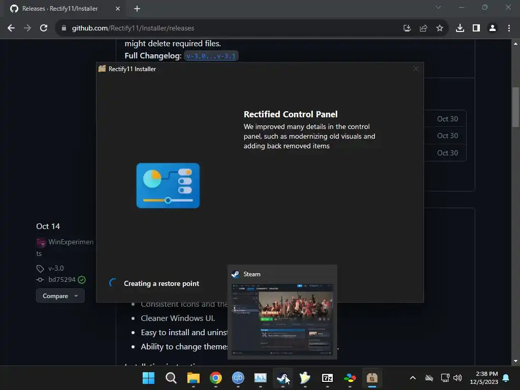Go back to the previous page in Chrome
This screenshot has height=390, width=520.
[x=11, y=28]
